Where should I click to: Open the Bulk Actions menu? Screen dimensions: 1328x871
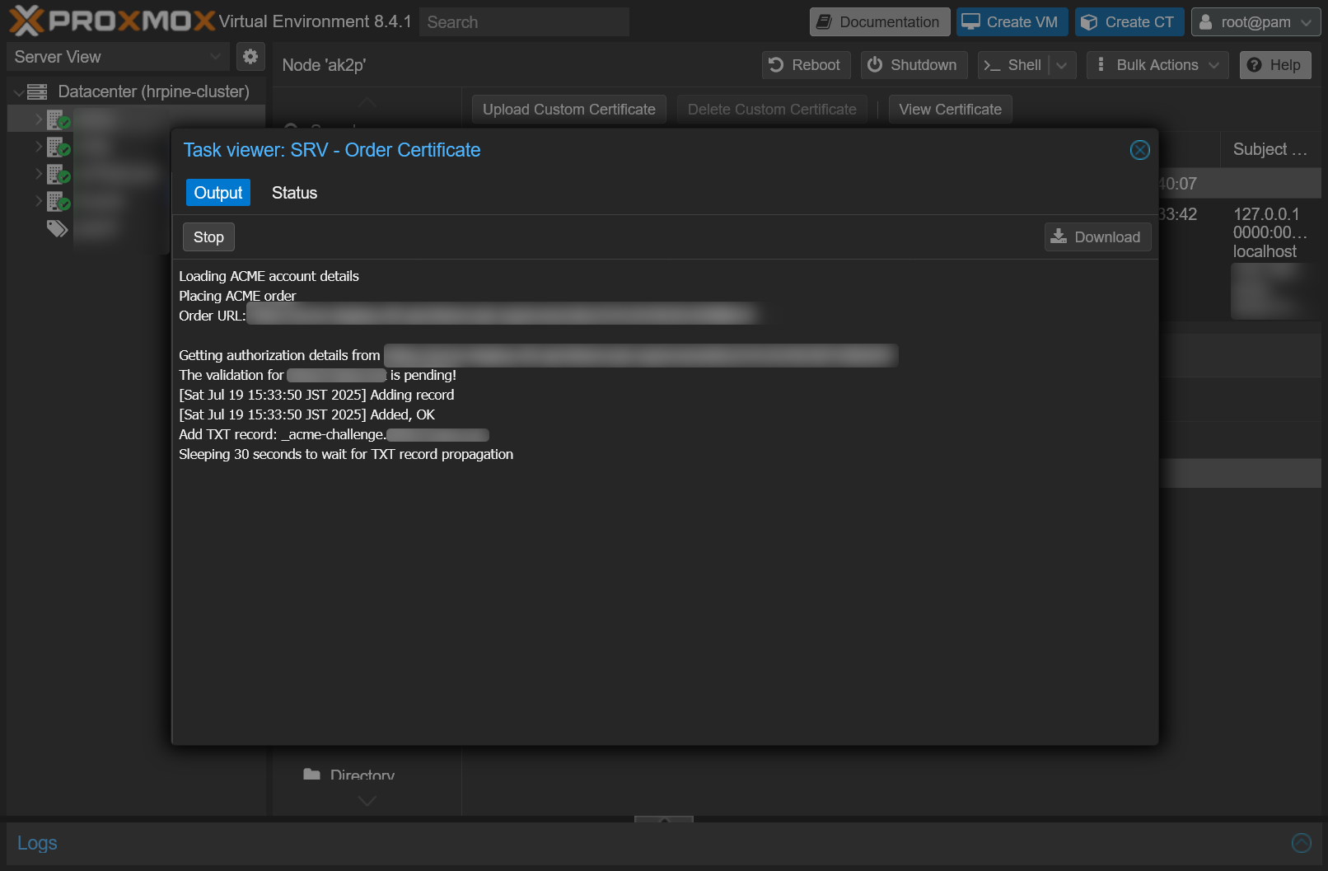(x=1157, y=65)
